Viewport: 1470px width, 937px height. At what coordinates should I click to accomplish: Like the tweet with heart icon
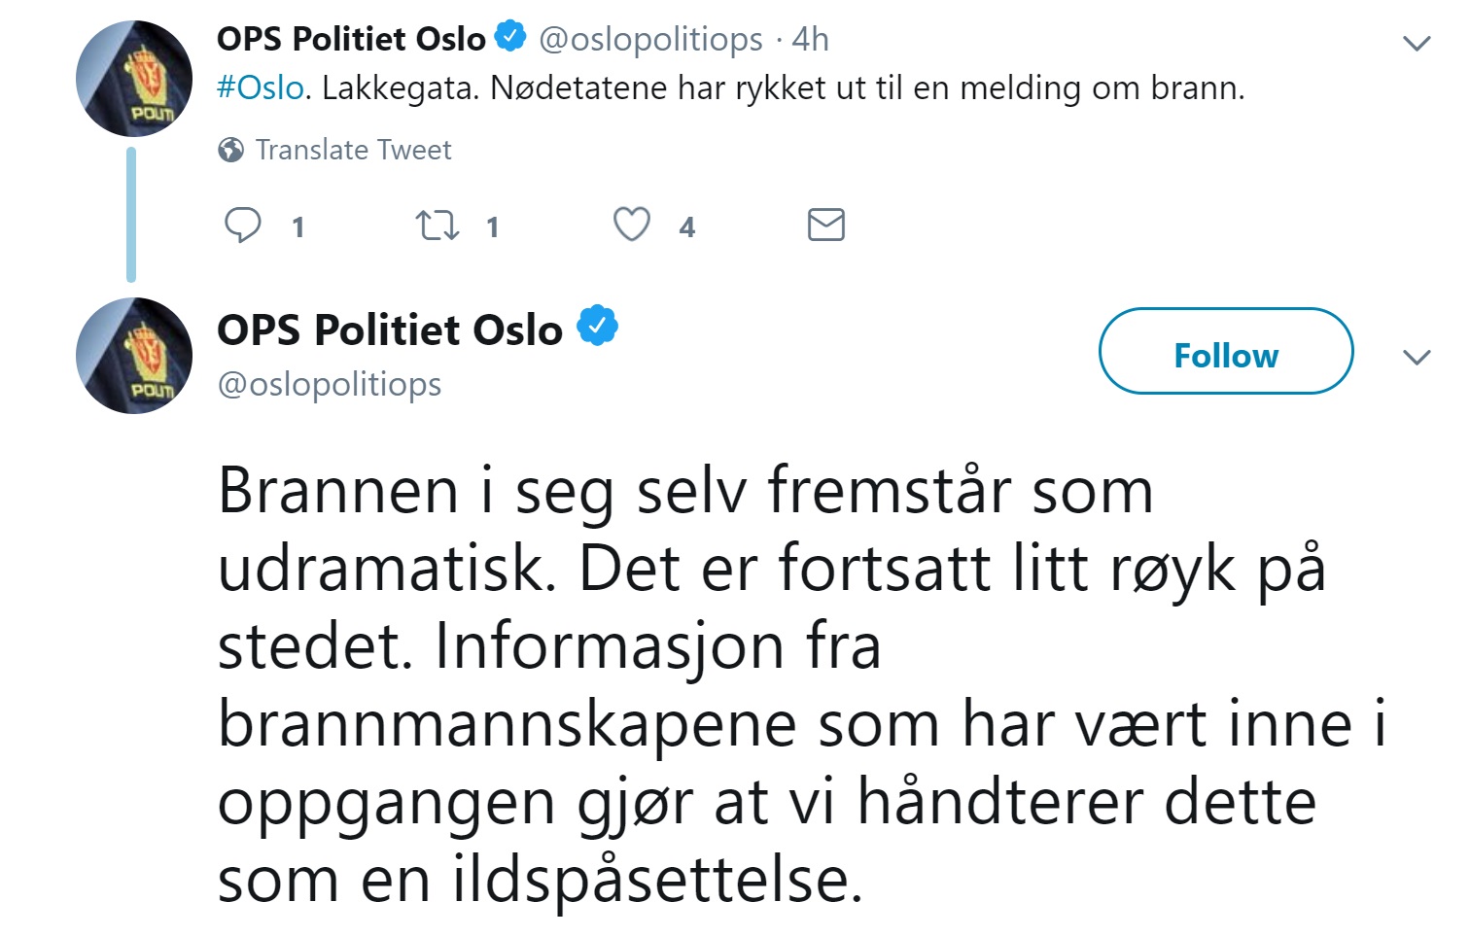point(632,226)
